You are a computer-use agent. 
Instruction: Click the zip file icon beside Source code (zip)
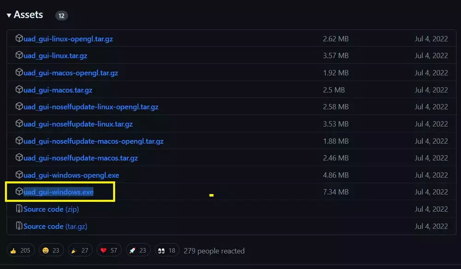(19, 209)
